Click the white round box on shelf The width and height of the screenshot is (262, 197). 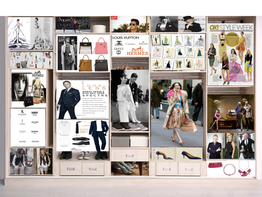coord(99,28)
